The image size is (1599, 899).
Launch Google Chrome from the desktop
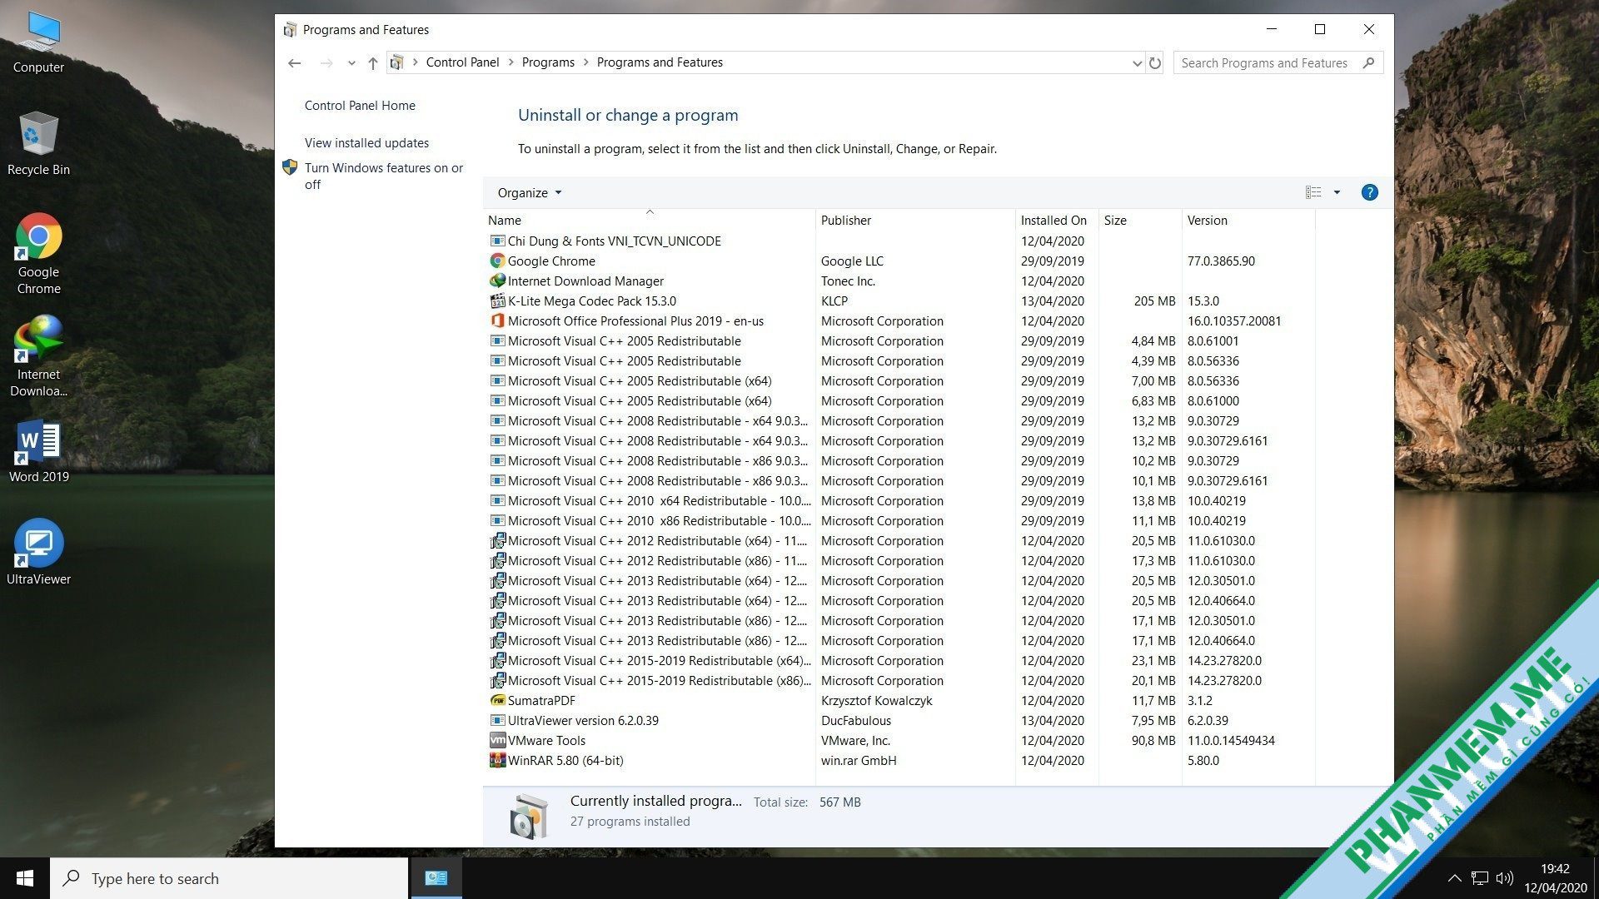[38, 253]
